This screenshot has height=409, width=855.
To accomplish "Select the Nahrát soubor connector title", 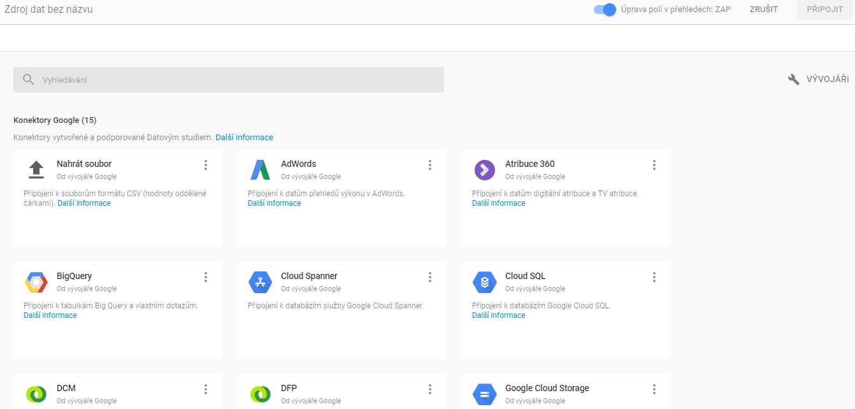I will point(84,164).
